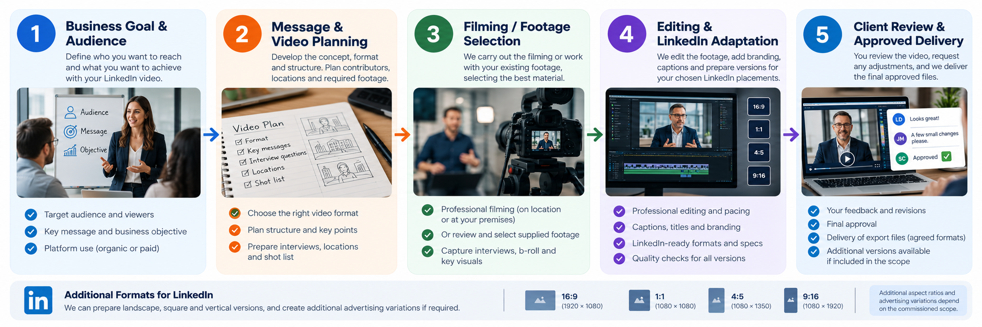Click the LinkedIn-ready formats and specs line
The height and width of the screenshot is (327, 982).
coord(697,243)
